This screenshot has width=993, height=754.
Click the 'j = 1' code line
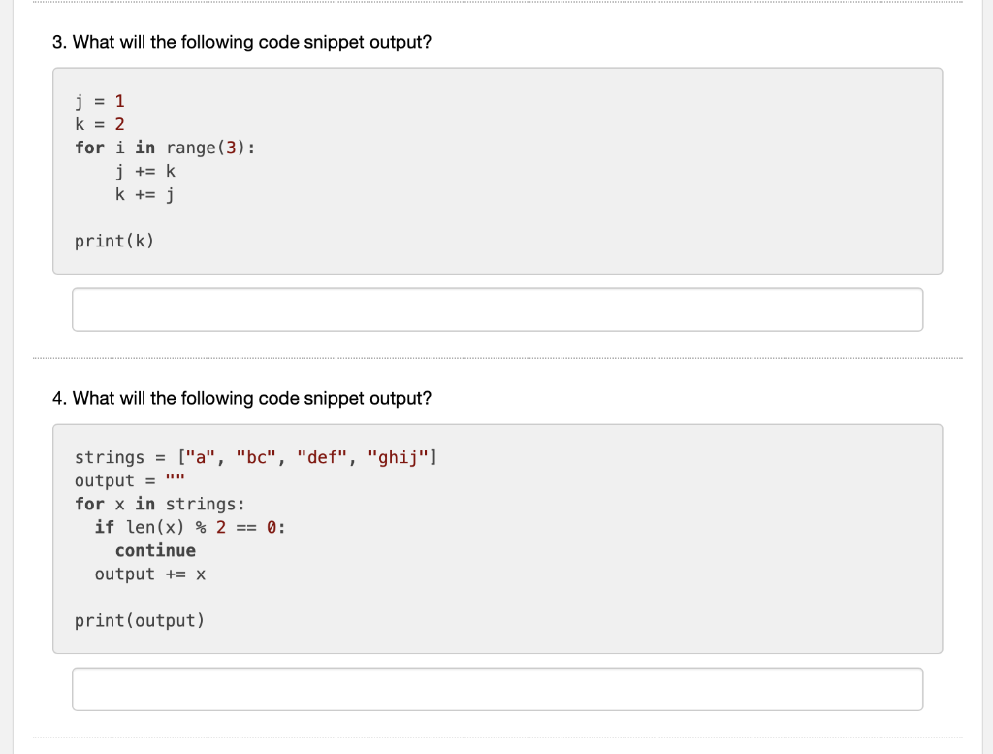tap(100, 101)
